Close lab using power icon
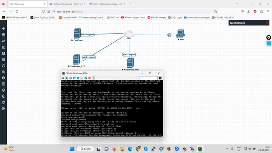This screenshot has width=272, height=153. click(x=3, y=102)
